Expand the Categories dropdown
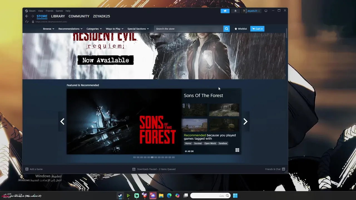The height and width of the screenshot is (200, 356). pyautogui.click(x=94, y=29)
